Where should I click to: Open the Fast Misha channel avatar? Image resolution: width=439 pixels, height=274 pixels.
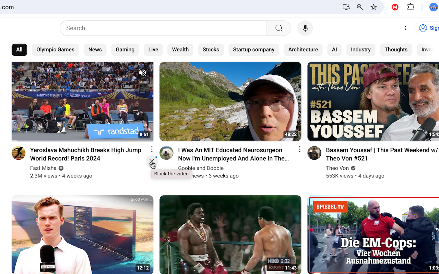[19, 153]
